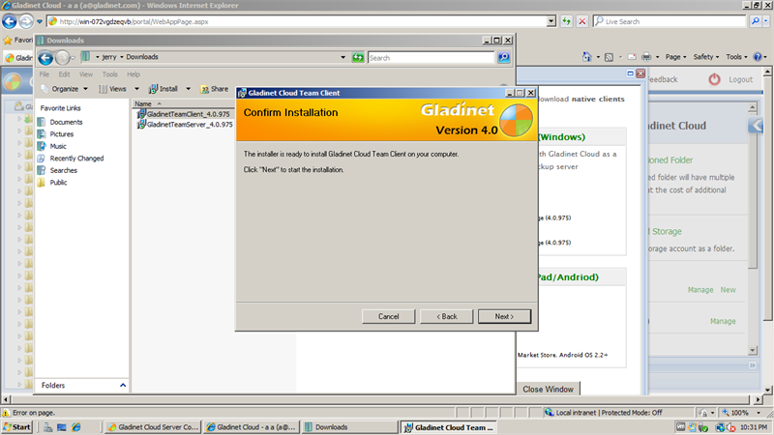Collapse the Folders pane chevron
774x435 pixels.
(123, 385)
